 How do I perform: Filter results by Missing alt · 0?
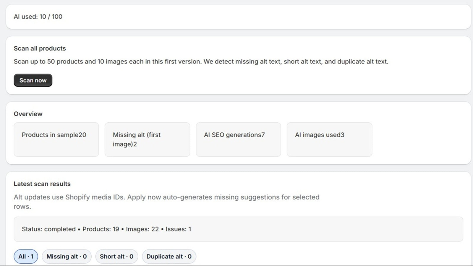pos(67,256)
